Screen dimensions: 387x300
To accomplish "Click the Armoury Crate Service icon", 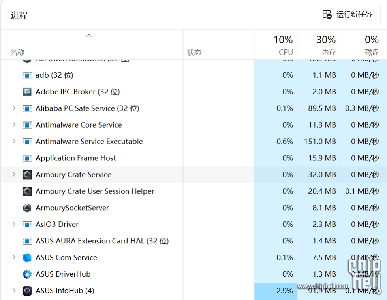I will (27, 175).
